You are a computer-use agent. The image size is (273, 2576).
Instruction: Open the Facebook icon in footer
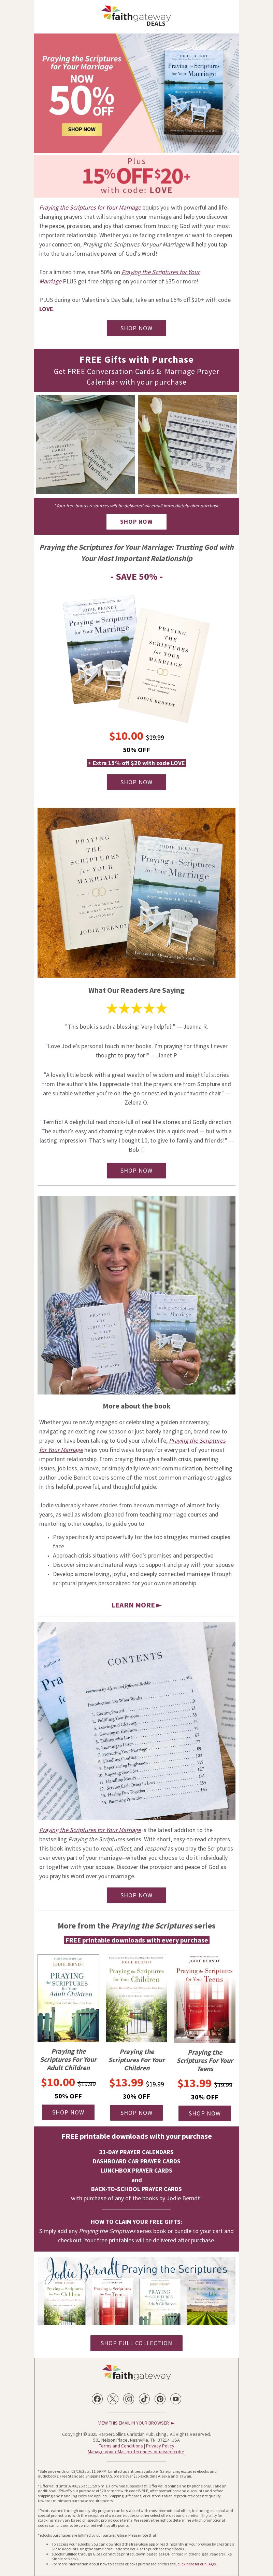point(97,2398)
